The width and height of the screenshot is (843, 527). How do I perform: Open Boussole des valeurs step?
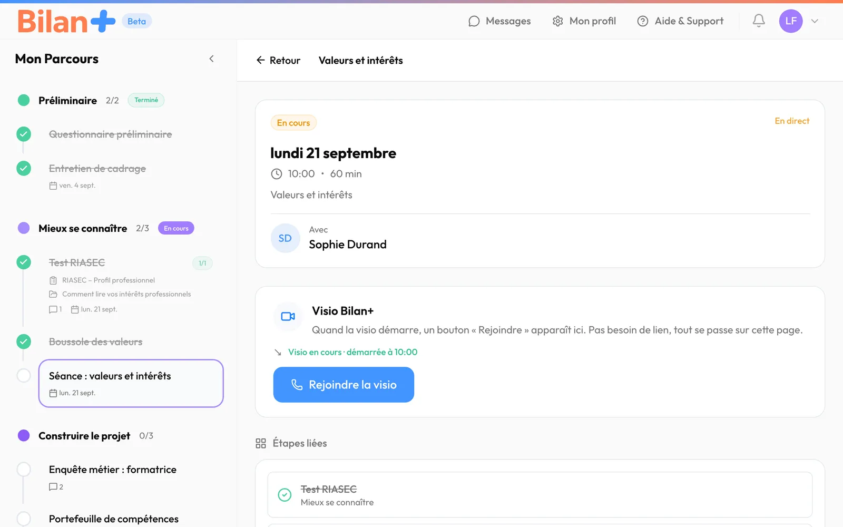click(96, 341)
